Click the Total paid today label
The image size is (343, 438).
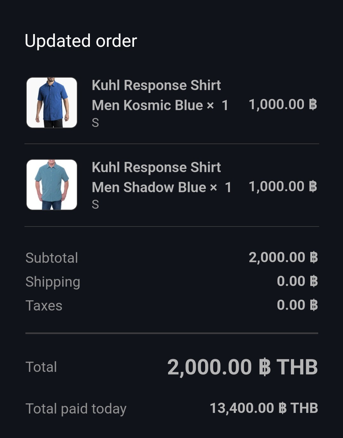coord(76,409)
